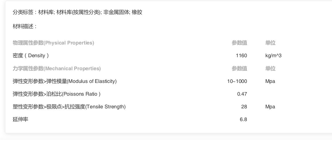The height and width of the screenshot is (141, 332).
Task: Click the 密度 (Density) row label
Action: pyautogui.click(x=31, y=56)
